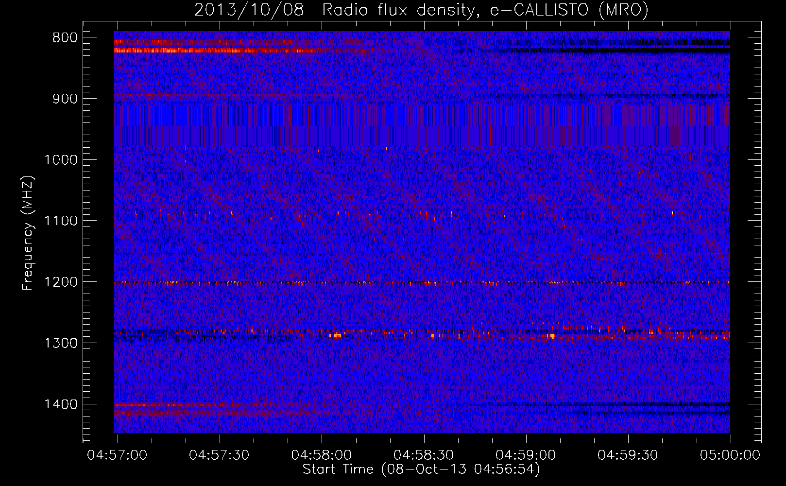Click the 1400 frequency tick label
The image size is (786, 486).
click(61, 404)
